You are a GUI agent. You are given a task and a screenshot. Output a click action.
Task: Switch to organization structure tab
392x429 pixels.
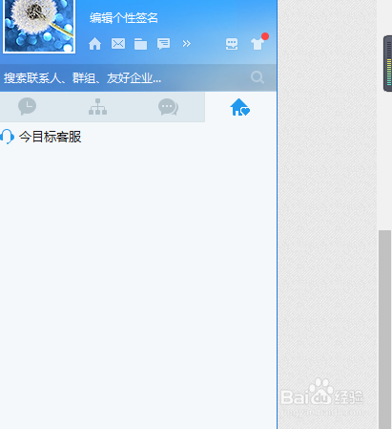click(97, 107)
